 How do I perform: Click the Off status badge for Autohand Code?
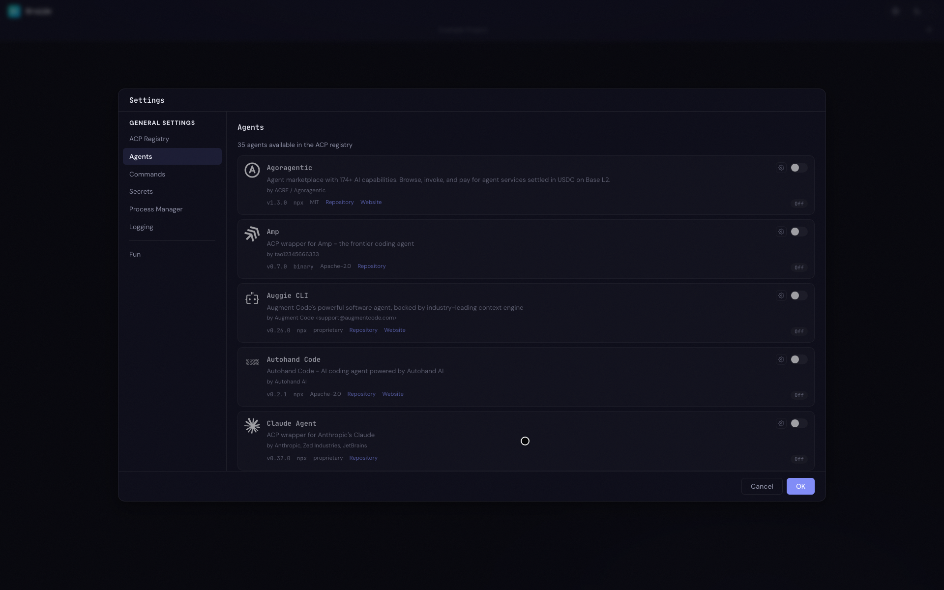click(799, 395)
